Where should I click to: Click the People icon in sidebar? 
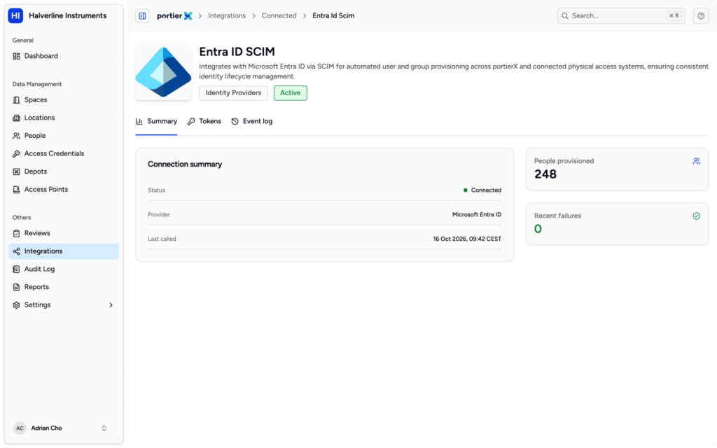[x=17, y=136]
